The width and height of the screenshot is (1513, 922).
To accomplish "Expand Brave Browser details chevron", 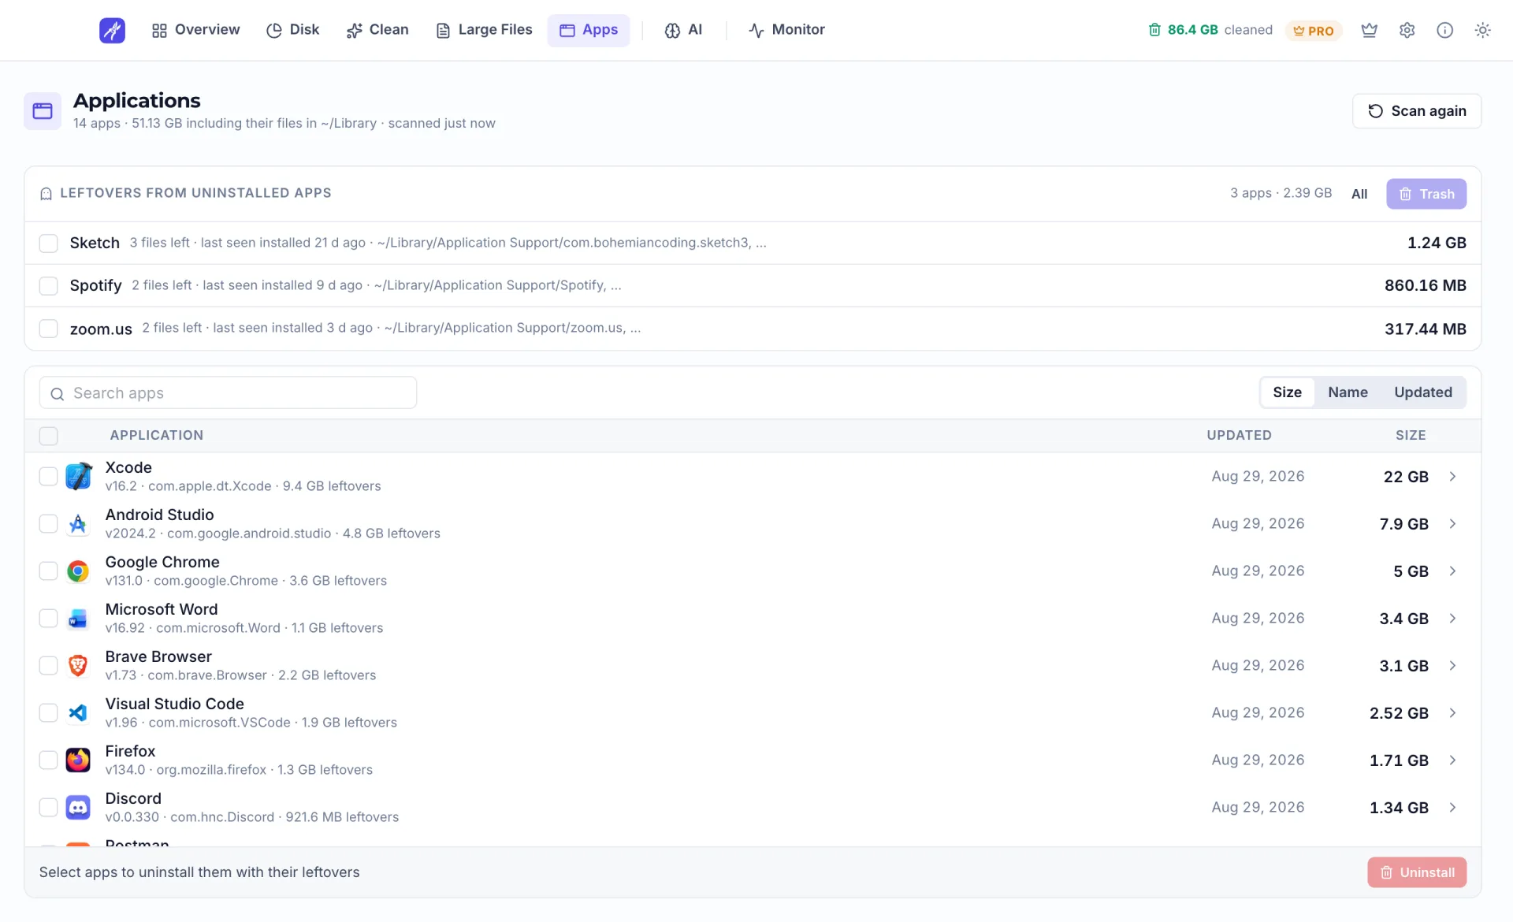I will (1452, 666).
